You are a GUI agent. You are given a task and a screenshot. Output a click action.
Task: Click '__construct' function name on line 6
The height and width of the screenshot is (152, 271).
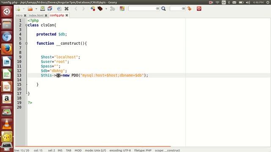(68, 43)
